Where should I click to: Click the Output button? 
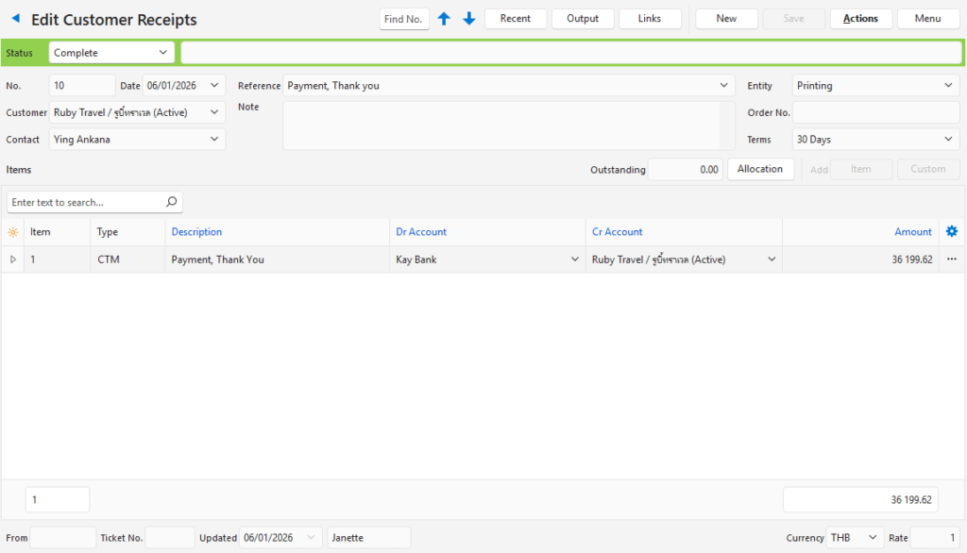click(x=583, y=19)
